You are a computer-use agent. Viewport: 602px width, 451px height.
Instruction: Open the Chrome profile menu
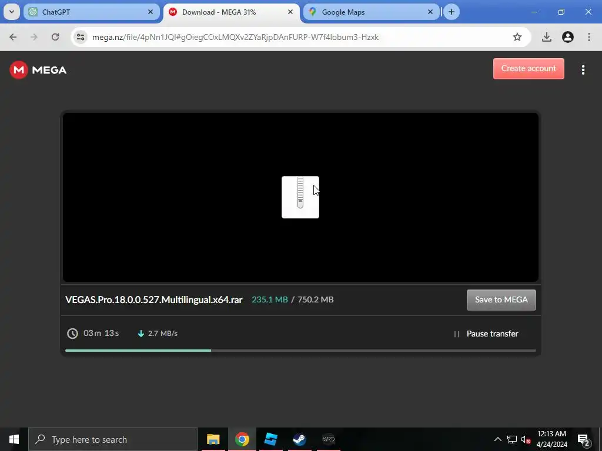pos(567,37)
